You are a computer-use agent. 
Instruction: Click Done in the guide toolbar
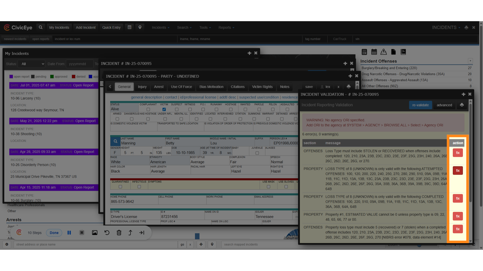click(54, 233)
